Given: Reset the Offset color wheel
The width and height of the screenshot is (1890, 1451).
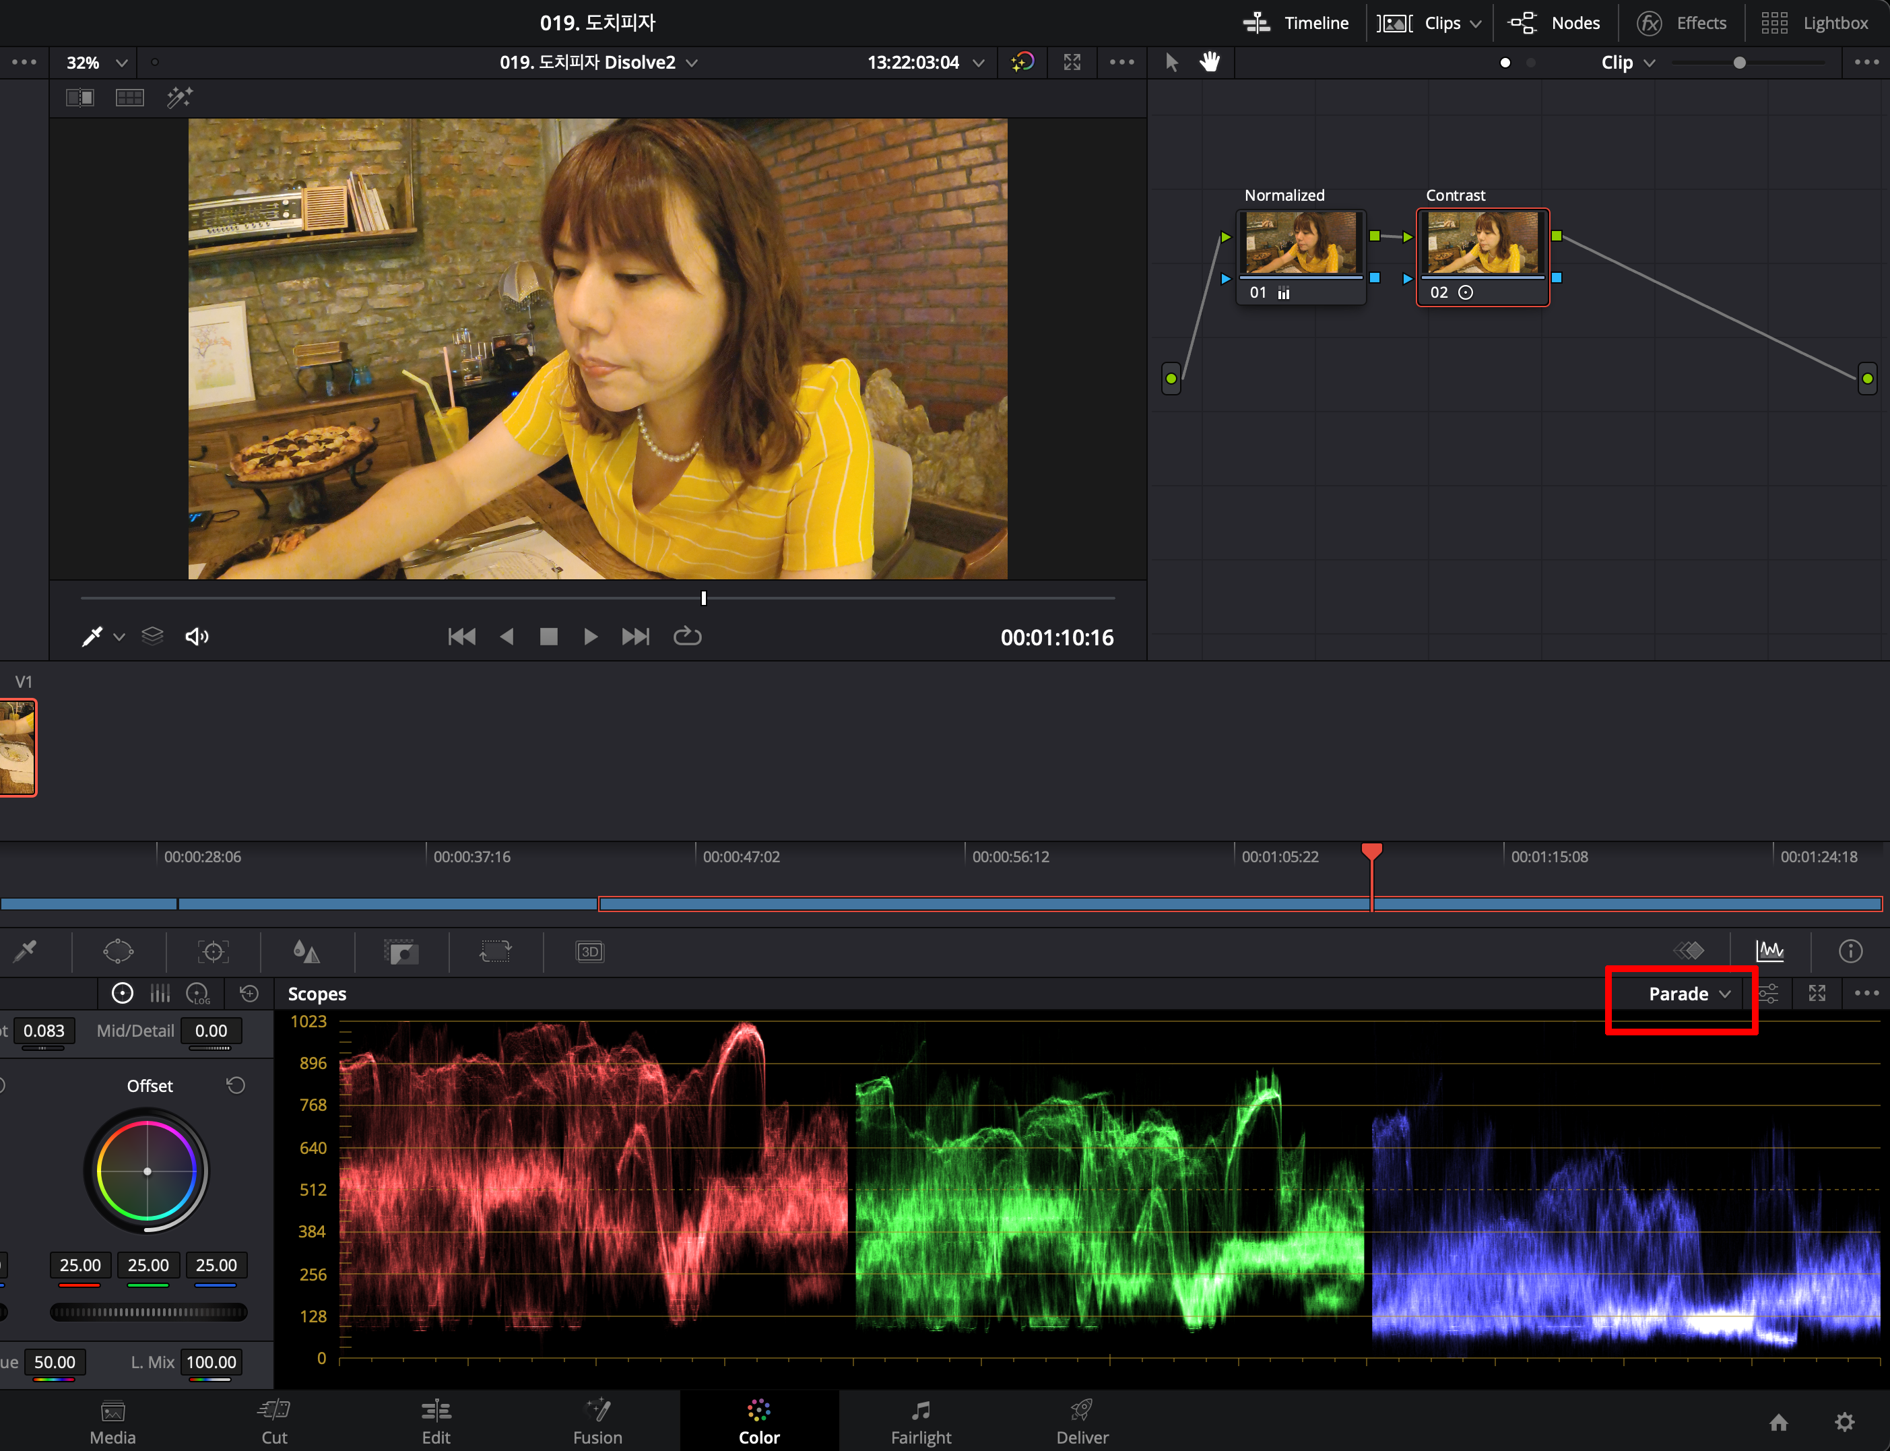Looking at the screenshot, I should click(x=236, y=1085).
